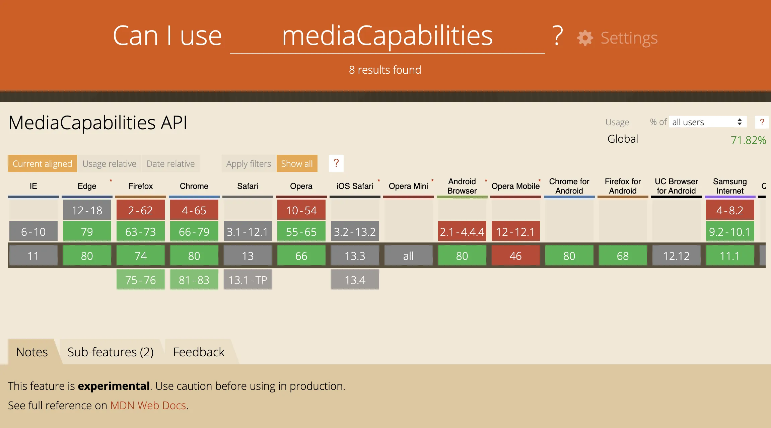This screenshot has width=771, height=428.
Task: Click the Opera 66 current version cell
Action: (301, 256)
